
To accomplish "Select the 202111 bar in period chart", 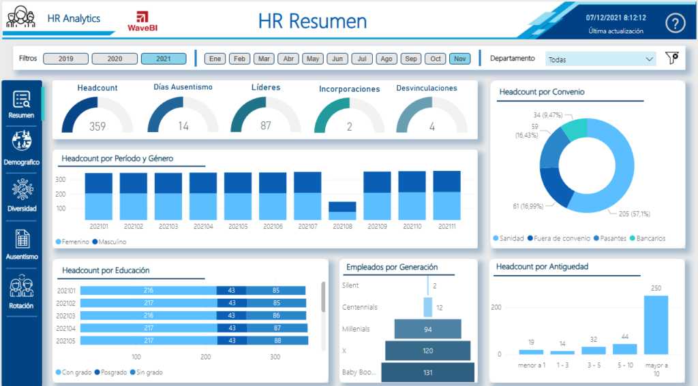I will pos(447,195).
